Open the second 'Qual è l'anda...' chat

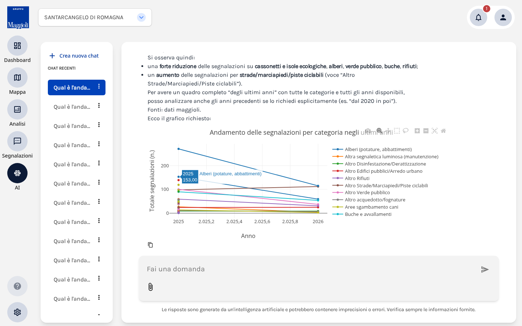coord(72,107)
